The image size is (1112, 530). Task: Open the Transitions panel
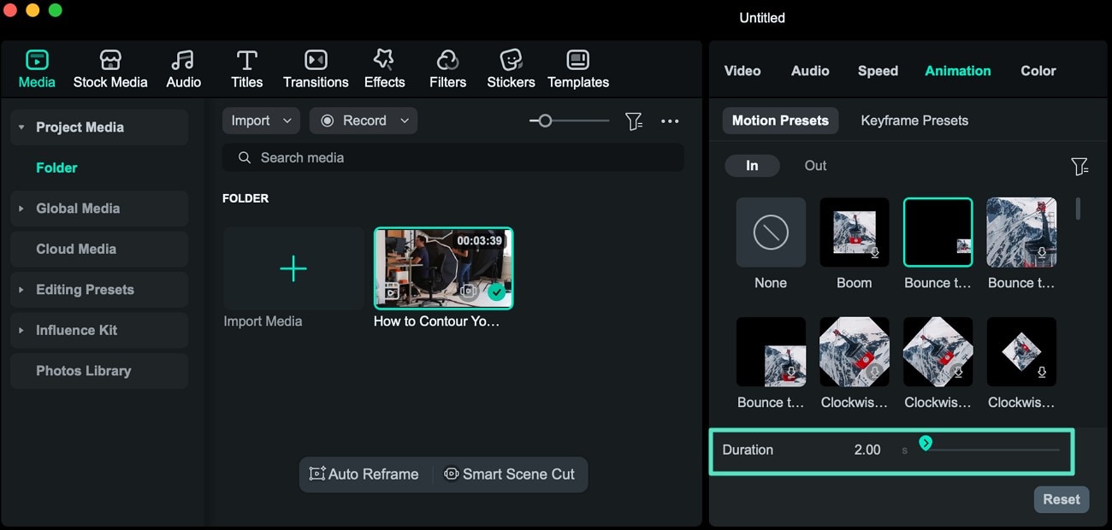[316, 68]
